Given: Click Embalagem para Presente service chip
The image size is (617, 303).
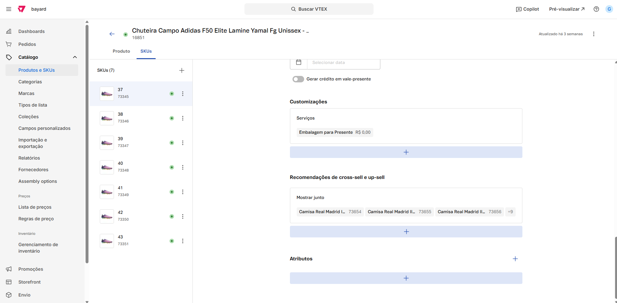Looking at the screenshot, I should (335, 132).
